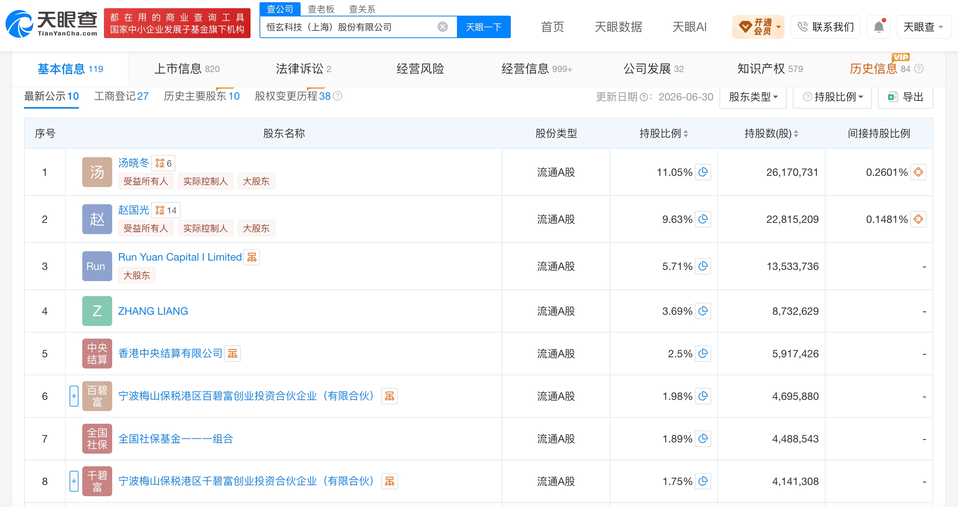The image size is (958, 507).
Task: Click the help icon beside 更新日期
Action: pos(644,97)
